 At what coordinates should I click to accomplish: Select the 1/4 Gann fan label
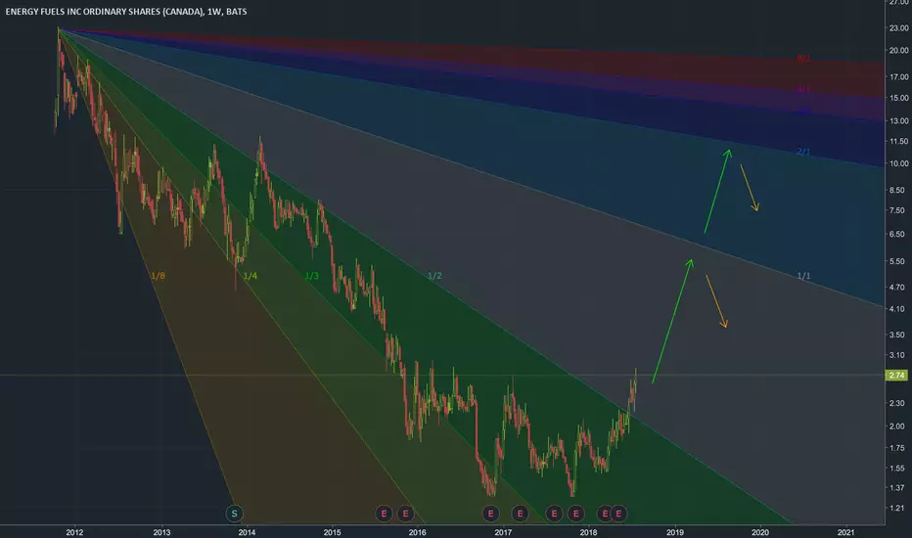(x=251, y=276)
